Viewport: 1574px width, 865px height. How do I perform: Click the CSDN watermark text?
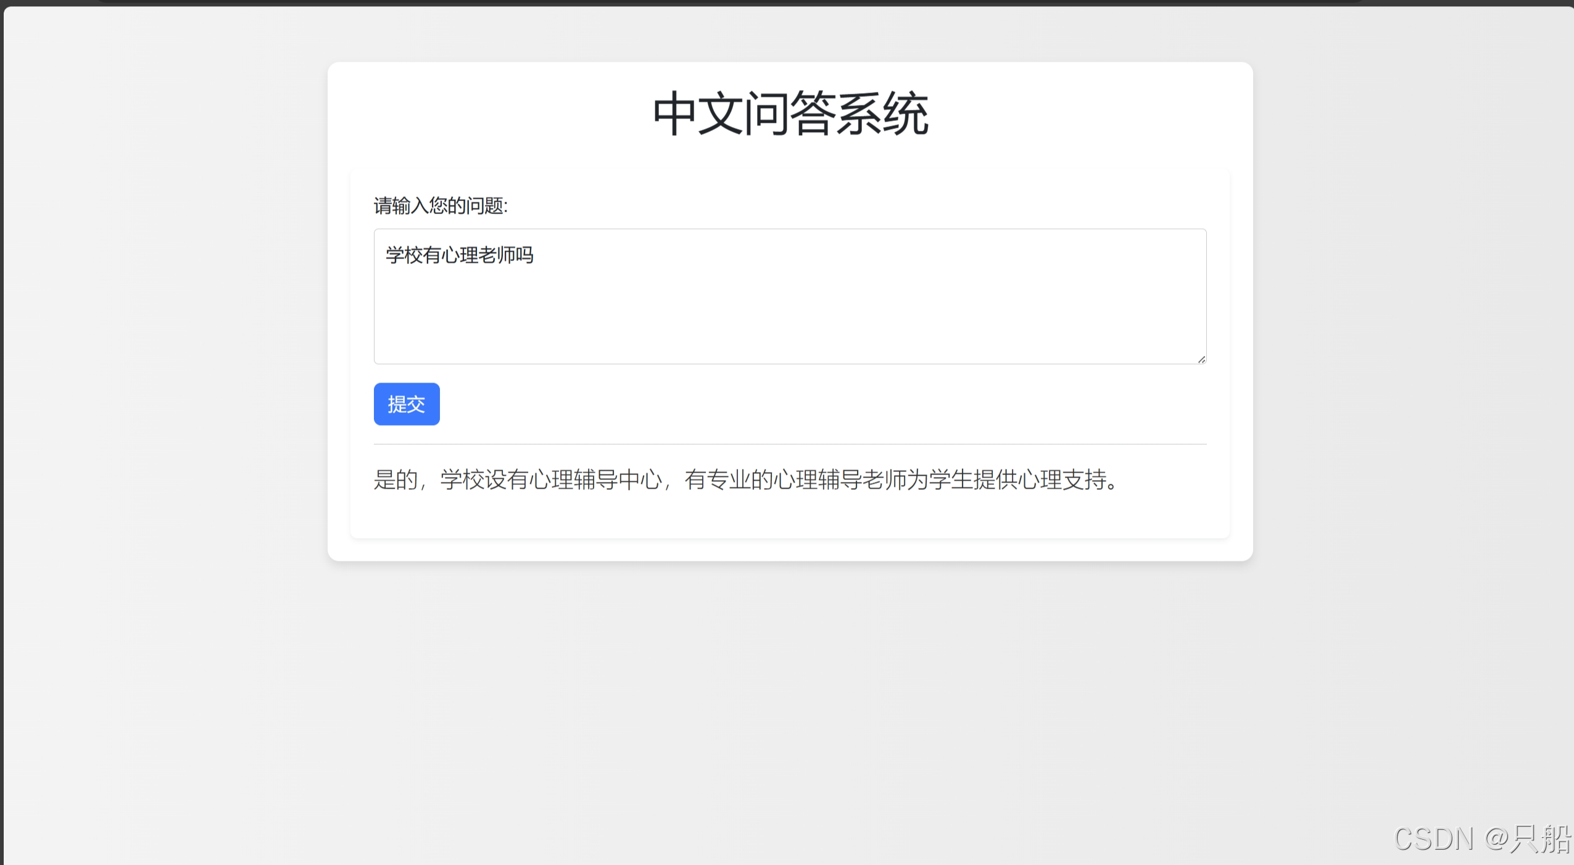pyautogui.click(x=1433, y=839)
